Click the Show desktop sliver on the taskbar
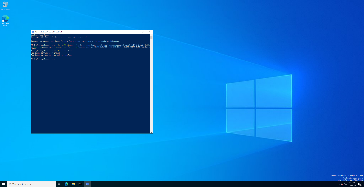The image size is (364, 187). [363, 184]
